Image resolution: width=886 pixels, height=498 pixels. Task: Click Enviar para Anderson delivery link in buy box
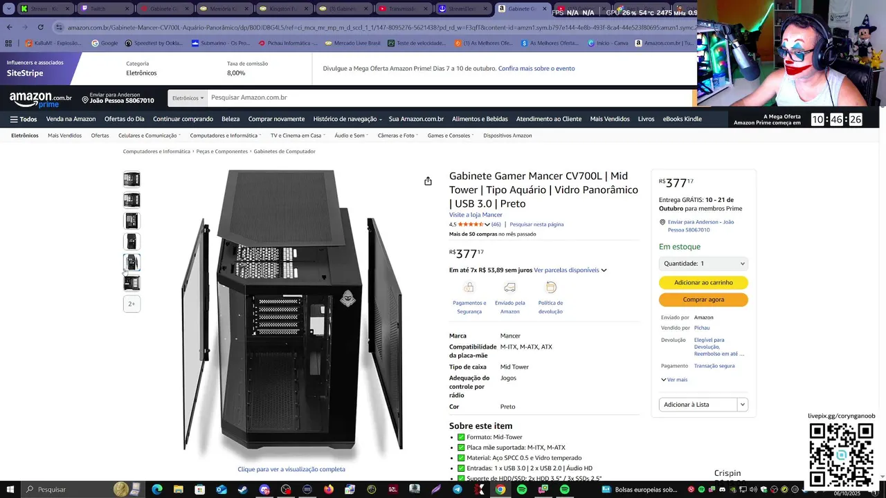pyautogui.click(x=700, y=225)
